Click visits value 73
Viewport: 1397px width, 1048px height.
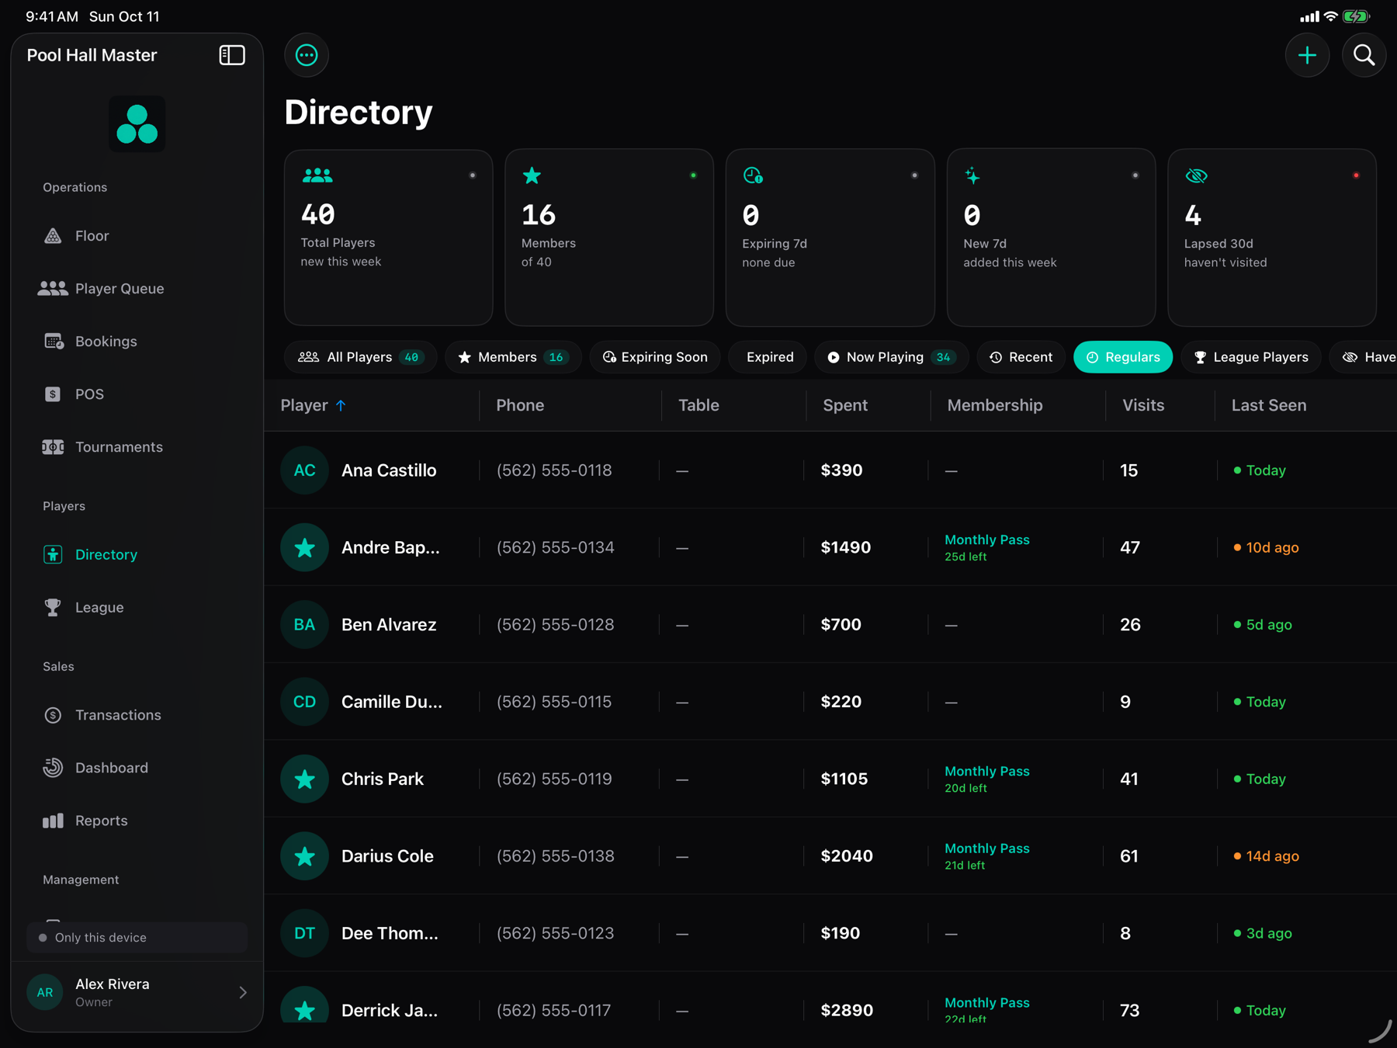point(1130,1010)
